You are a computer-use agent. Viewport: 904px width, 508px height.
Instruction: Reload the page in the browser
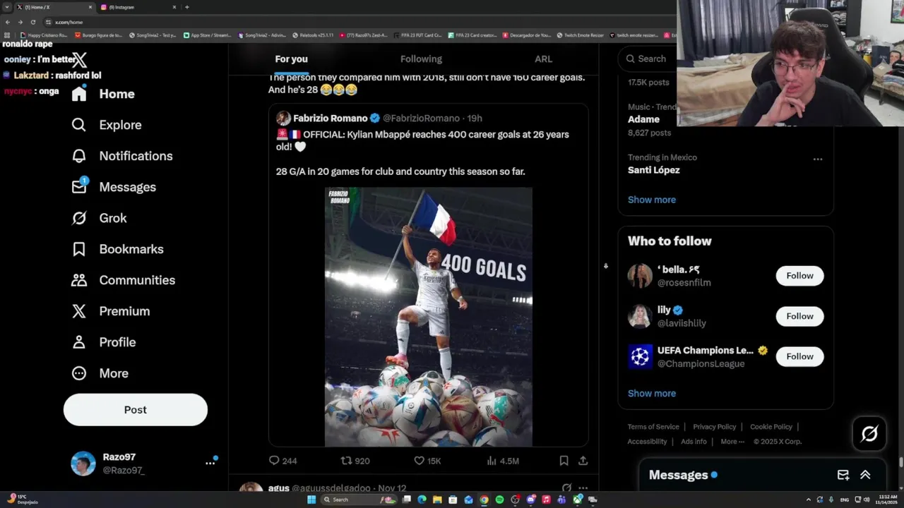[x=32, y=22]
